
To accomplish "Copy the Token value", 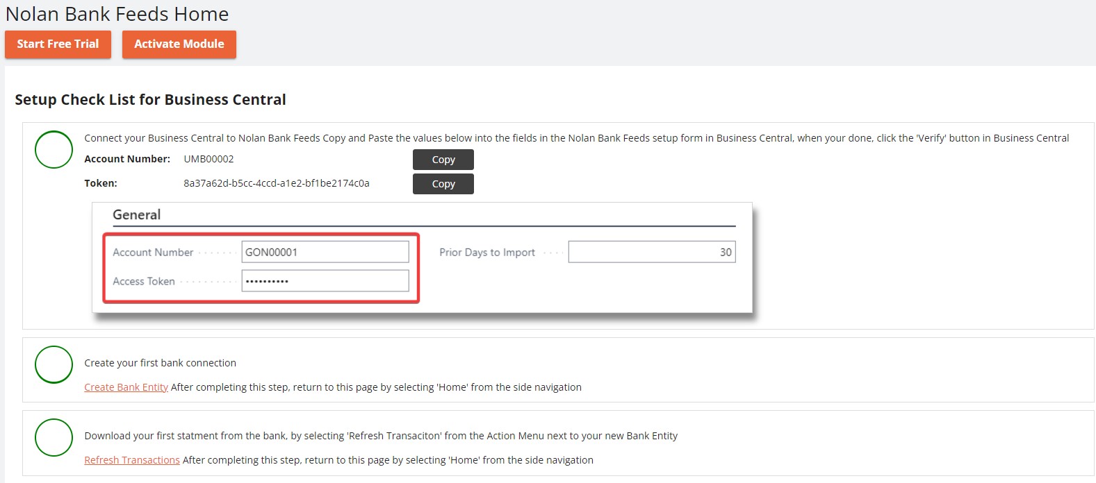I will pyautogui.click(x=443, y=184).
